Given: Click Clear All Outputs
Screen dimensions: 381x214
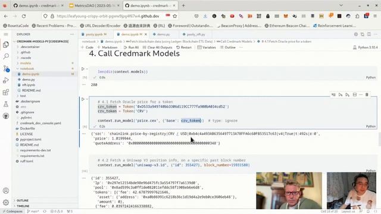Looking at the screenshot, I should (x=157, y=48).
